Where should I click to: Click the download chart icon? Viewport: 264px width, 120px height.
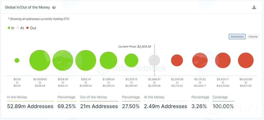click(x=254, y=8)
